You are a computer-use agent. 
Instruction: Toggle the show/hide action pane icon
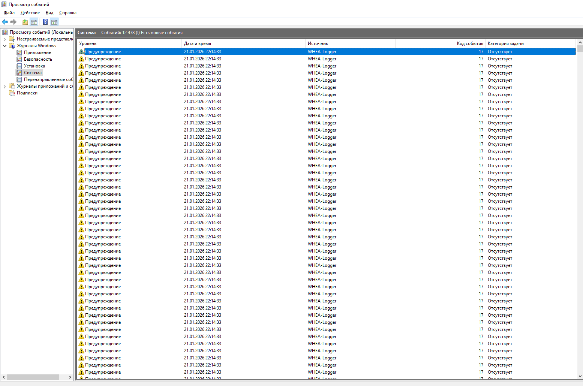click(54, 22)
